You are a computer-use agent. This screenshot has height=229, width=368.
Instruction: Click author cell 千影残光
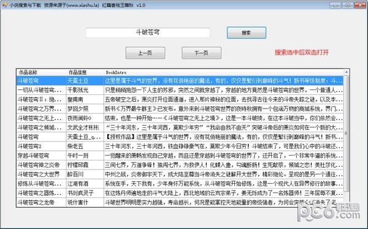tap(85, 90)
